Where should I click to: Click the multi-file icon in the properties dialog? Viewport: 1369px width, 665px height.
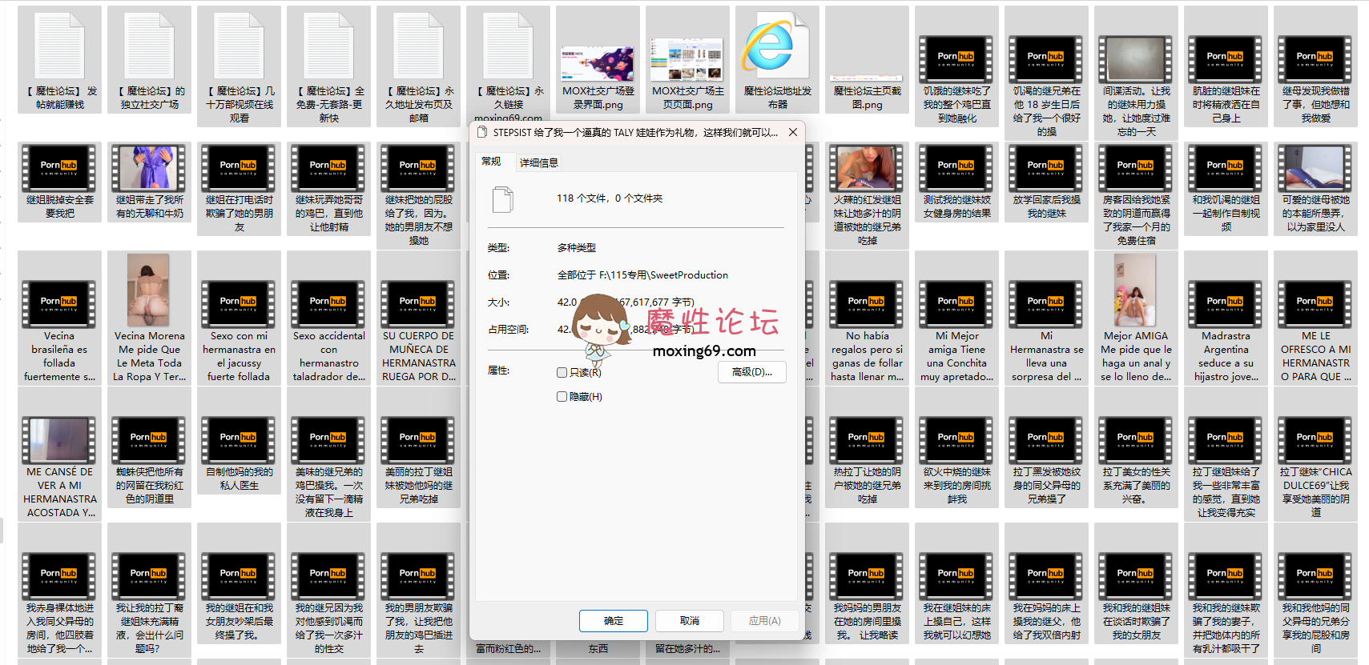[502, 199]
